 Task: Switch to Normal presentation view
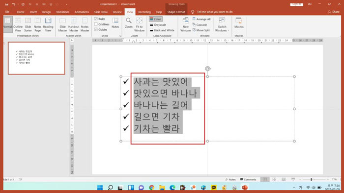coord(8,24)
